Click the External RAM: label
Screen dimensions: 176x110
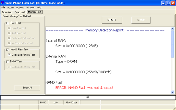pos(56,56)
